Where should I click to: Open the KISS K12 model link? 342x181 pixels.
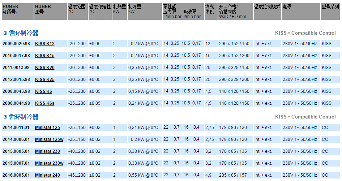click(45, 44)
